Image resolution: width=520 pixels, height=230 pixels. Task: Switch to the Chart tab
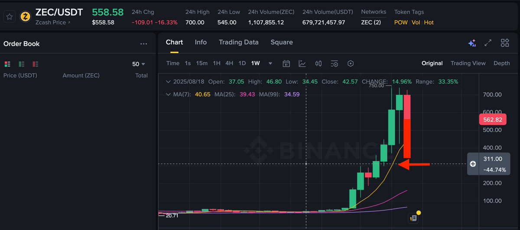tap(174, 42)
